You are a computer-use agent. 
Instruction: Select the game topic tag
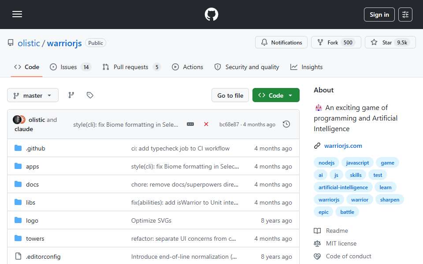387,163
